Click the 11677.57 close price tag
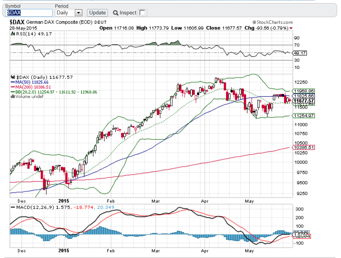The height and width of the screenshot is (258, 341). [303, 101]
